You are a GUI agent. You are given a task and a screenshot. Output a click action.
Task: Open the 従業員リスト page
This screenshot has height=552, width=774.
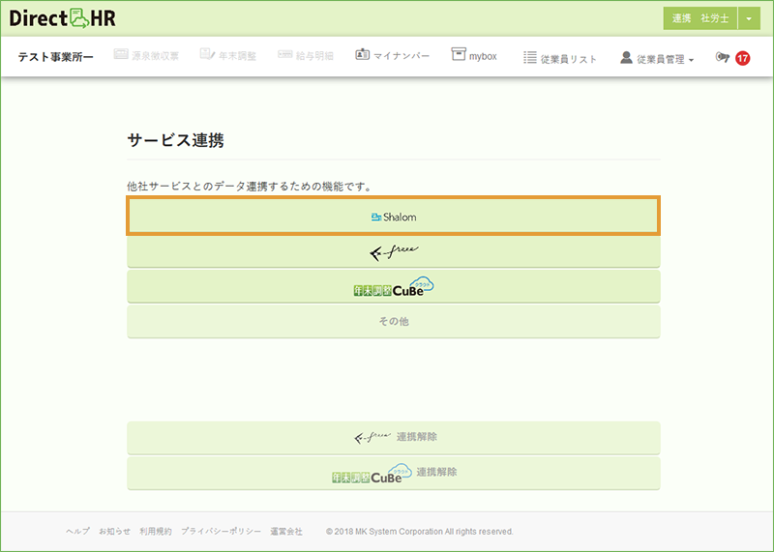point(560,58)
